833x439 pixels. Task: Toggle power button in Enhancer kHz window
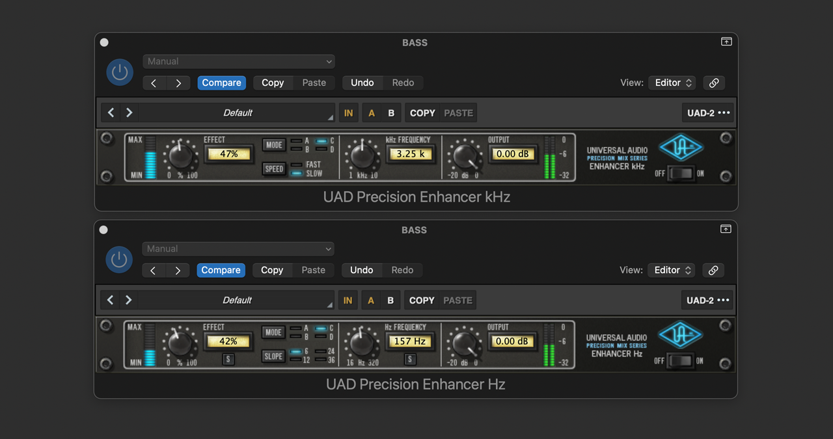(120, 72)
